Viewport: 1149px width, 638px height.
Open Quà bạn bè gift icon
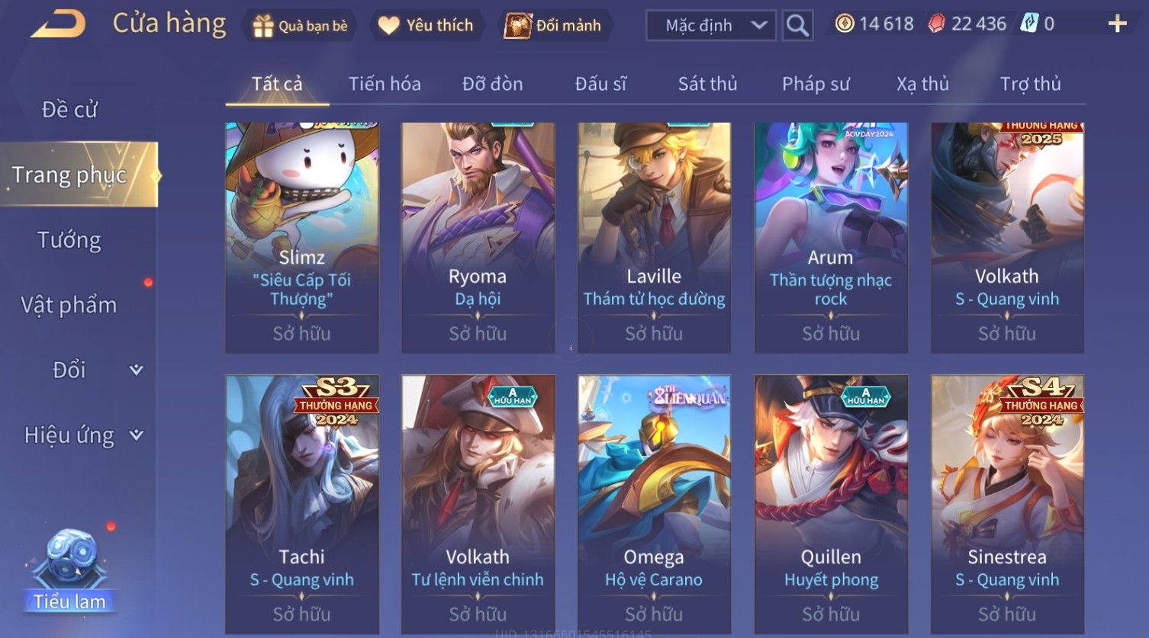pos(262,26)
